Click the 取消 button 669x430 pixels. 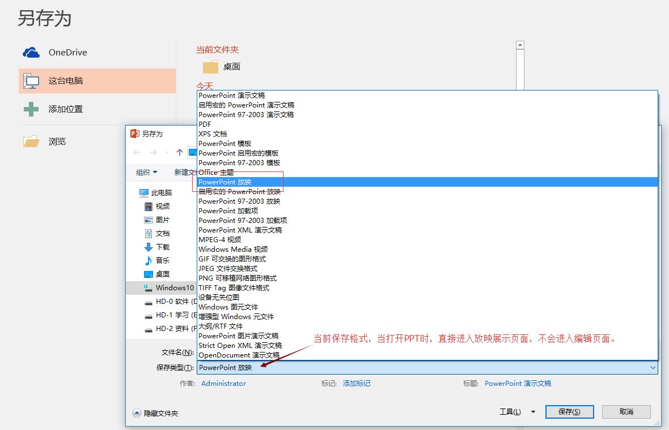pyautogui.click(x=626, y=412)
